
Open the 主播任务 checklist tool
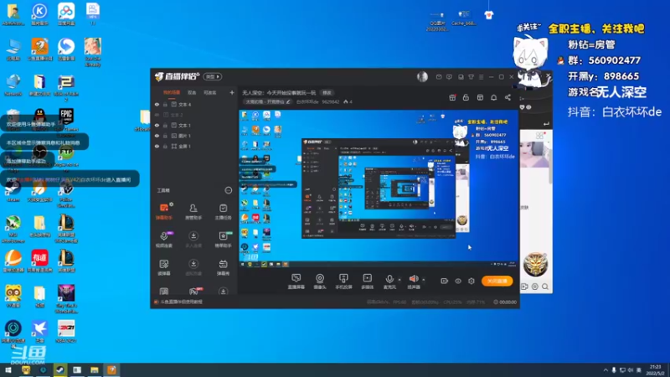coord(223,212)
